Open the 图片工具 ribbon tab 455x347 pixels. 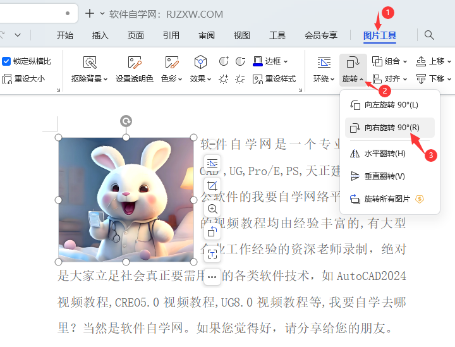point(380,35)
